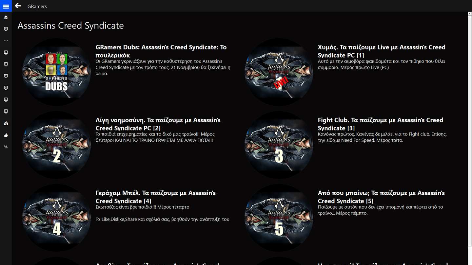This screenshot has width=472, height=265.
Task: Open the 'GRamers Dubs: Assassin's Creed Syndicate' title
Action: coord(161,51)
